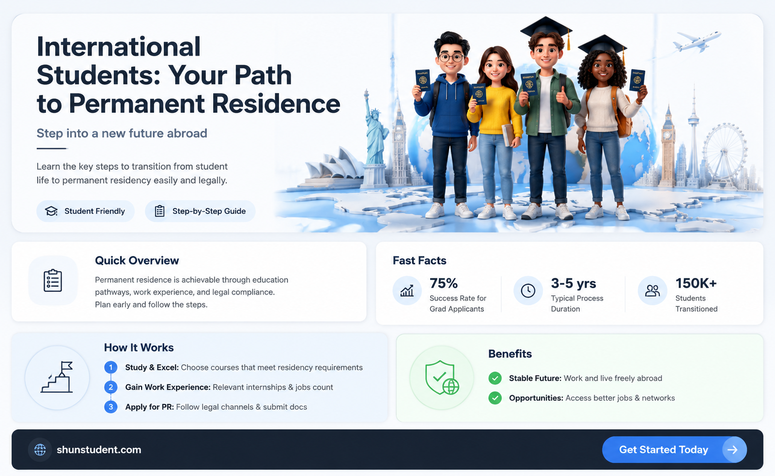Click the people icon for students transitioned
The width and height of the screenshot is (775, 476).
(x=652, y=291)
